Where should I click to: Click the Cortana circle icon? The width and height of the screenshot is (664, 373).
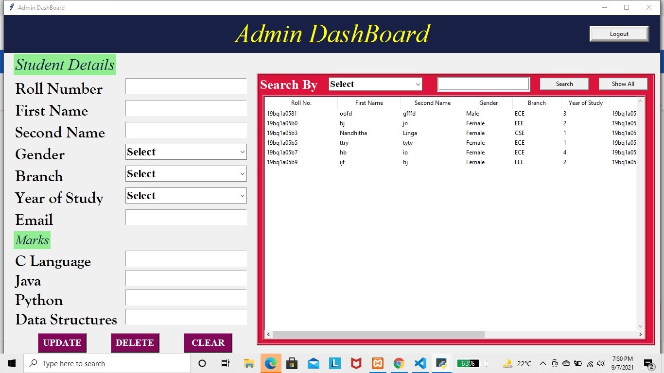pos(202,363)
